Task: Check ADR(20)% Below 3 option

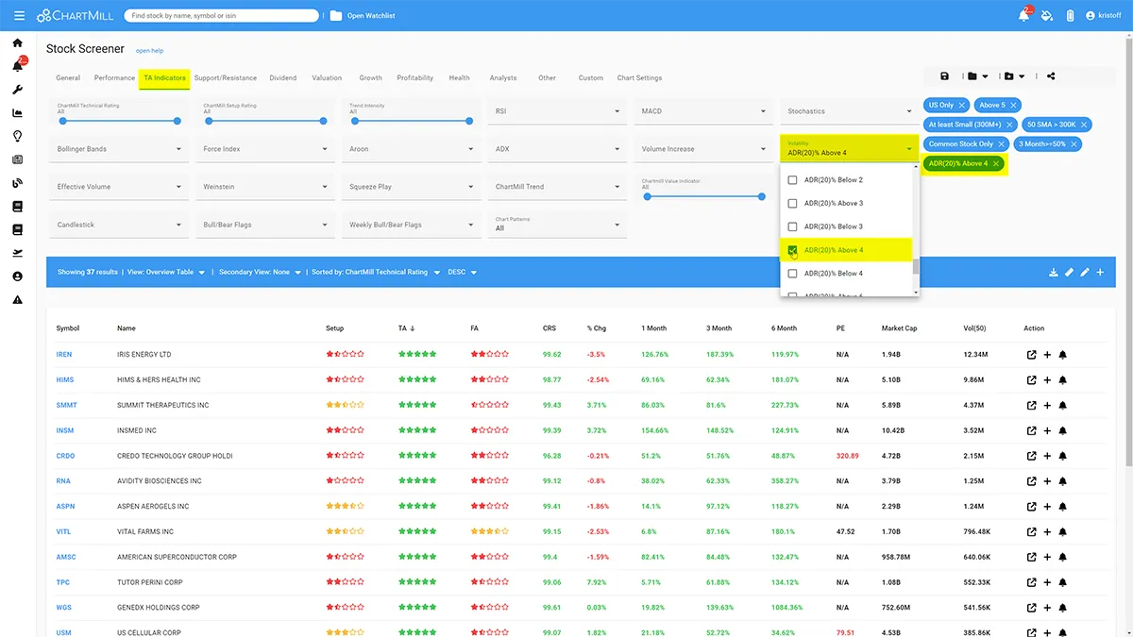Action: (793, 226)
